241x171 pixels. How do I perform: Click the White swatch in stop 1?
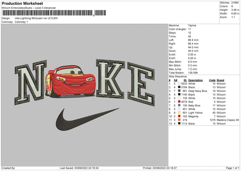coord(180,83)
